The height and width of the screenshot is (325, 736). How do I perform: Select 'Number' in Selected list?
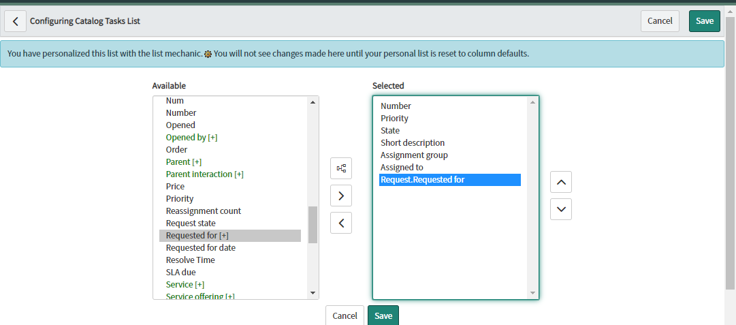pyautogui.click(x=449, y=106)
